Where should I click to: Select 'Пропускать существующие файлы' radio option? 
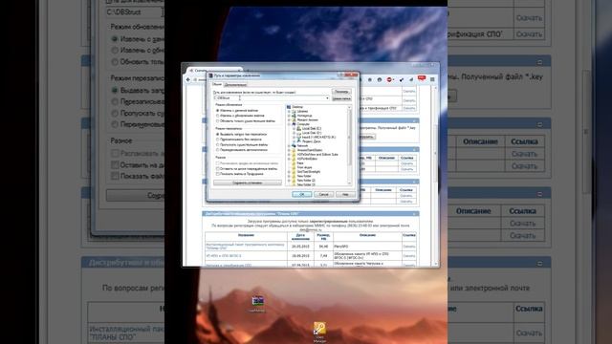click(217, 144)
